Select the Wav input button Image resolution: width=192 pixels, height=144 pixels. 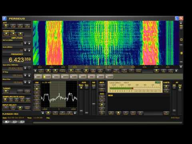coord(13,108)
